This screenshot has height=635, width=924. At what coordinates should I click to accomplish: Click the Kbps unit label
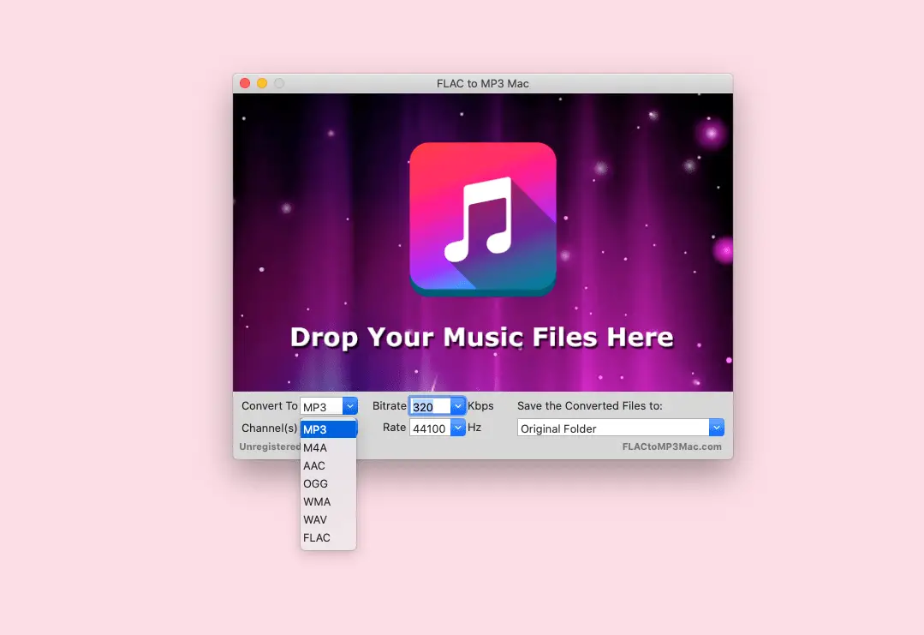point(480,406)
